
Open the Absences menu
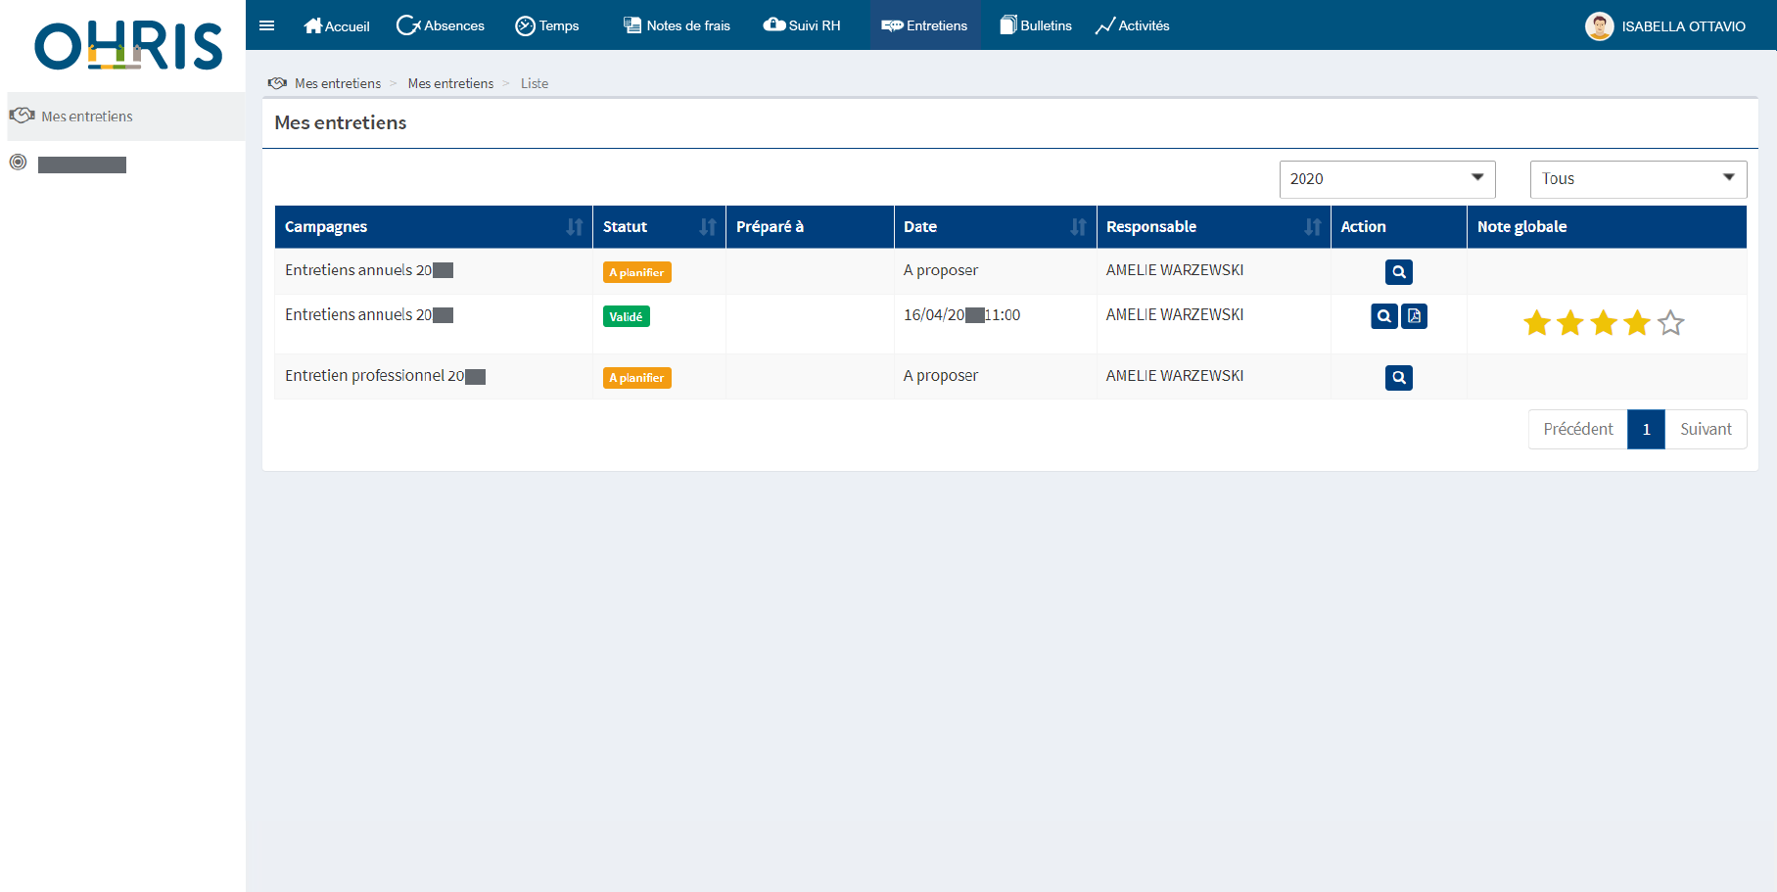[441, 25]
